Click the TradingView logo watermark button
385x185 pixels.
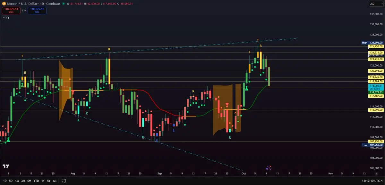coord(5,166)
